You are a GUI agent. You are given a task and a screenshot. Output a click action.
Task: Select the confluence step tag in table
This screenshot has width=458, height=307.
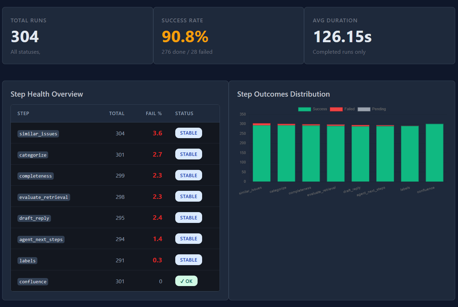[x=33, y=282]
